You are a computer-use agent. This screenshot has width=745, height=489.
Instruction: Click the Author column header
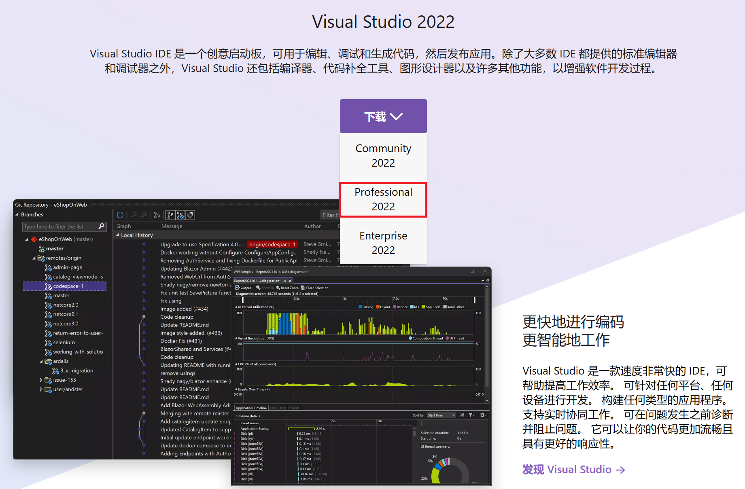[x=312, y=226]
